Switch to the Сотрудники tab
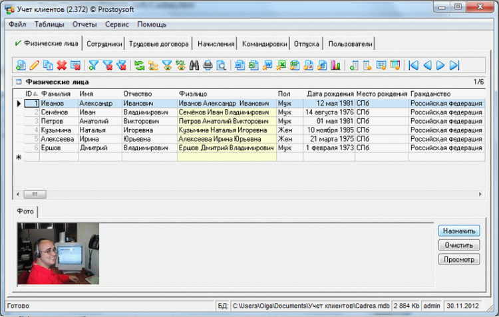The width and height of the screenshot is (499, 317). point(104,44)
